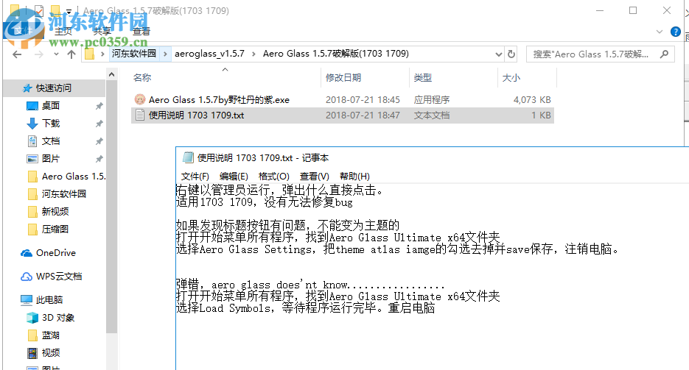This screenshot has width=689, height=370.
Task: Open 视频 under 此电脑
Action: point(51,353)
